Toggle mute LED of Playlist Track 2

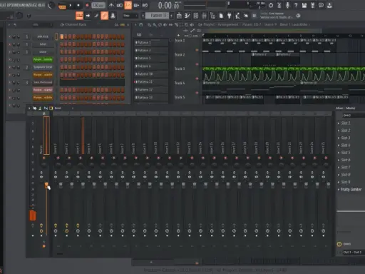pos(197,64)
